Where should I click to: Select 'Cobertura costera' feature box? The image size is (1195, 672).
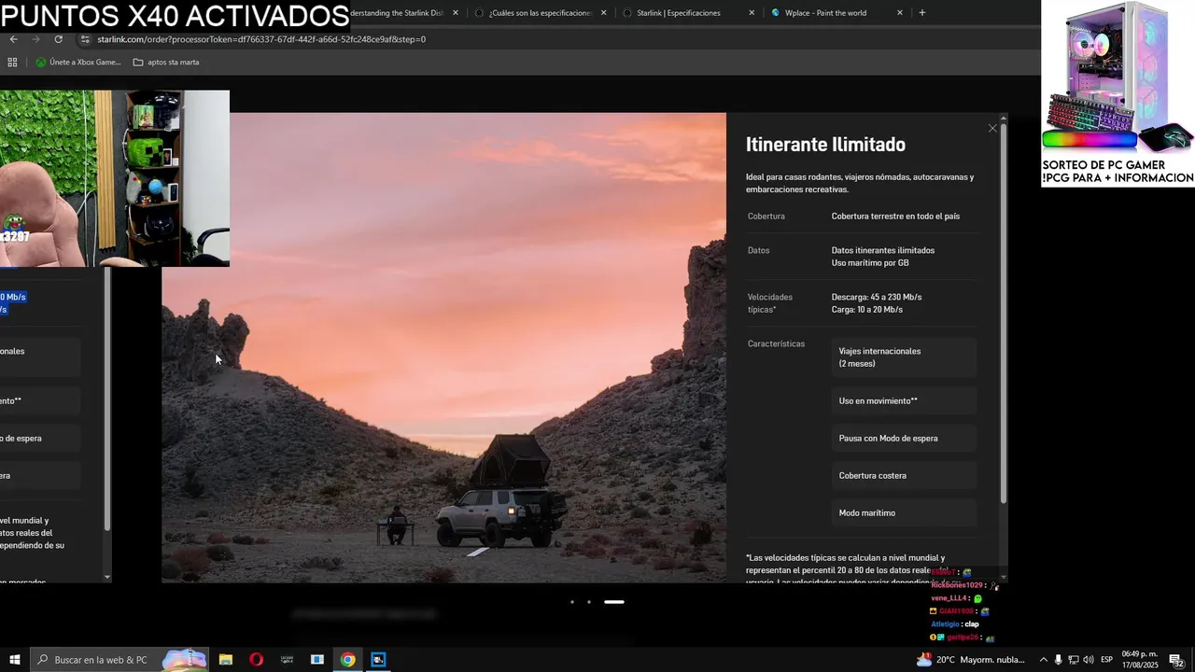[x=904, y=476]
